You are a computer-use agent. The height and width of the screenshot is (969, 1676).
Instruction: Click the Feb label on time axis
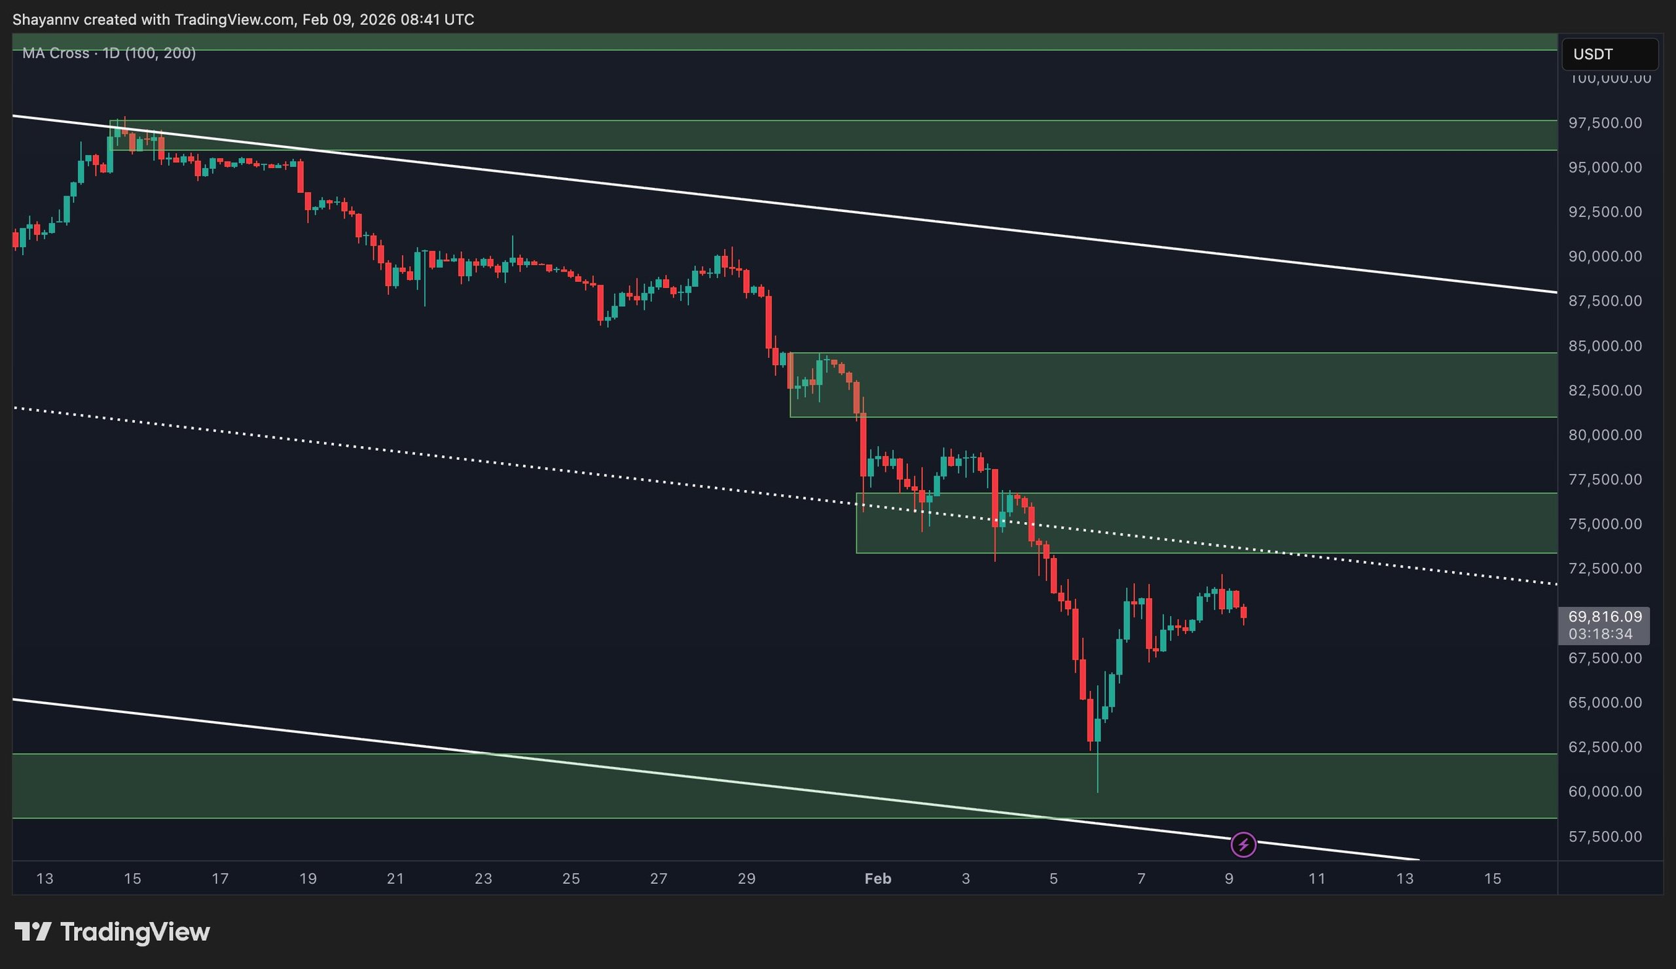(877, 879)
